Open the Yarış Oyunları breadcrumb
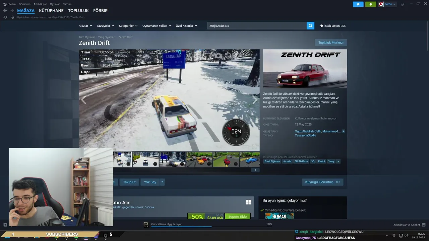 (x=107, y=37)
